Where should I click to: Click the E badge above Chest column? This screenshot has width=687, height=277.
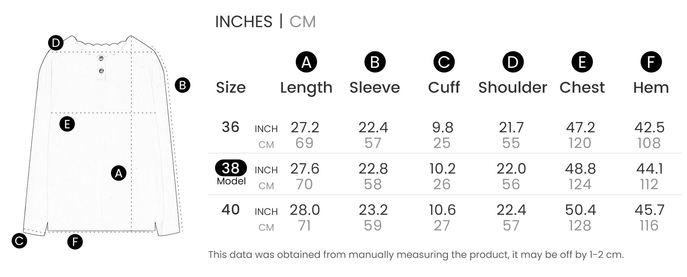pos(582,62)
